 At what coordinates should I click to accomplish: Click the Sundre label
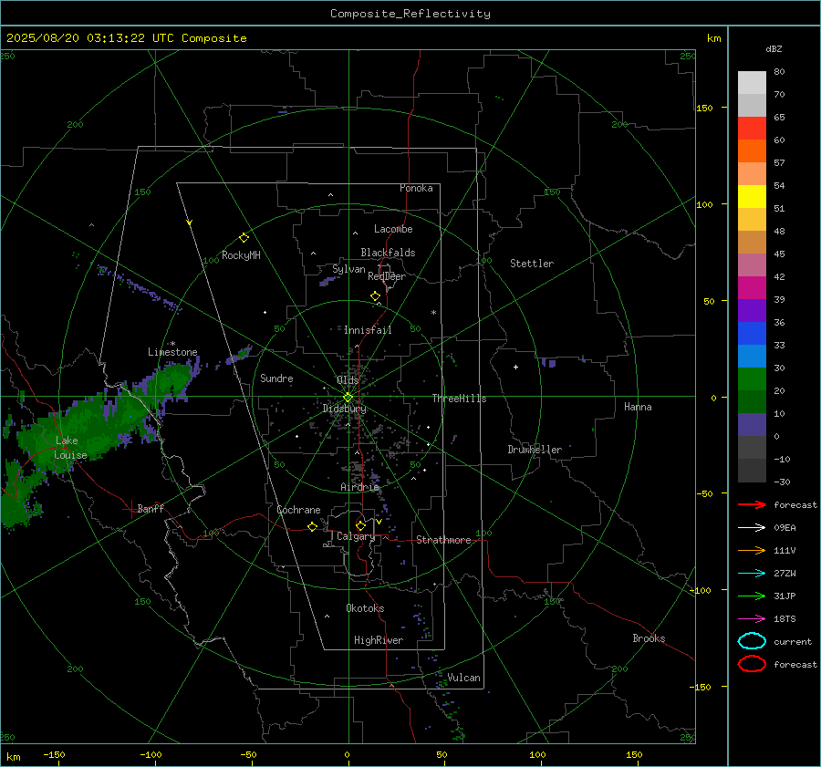(x=276, y=378)
